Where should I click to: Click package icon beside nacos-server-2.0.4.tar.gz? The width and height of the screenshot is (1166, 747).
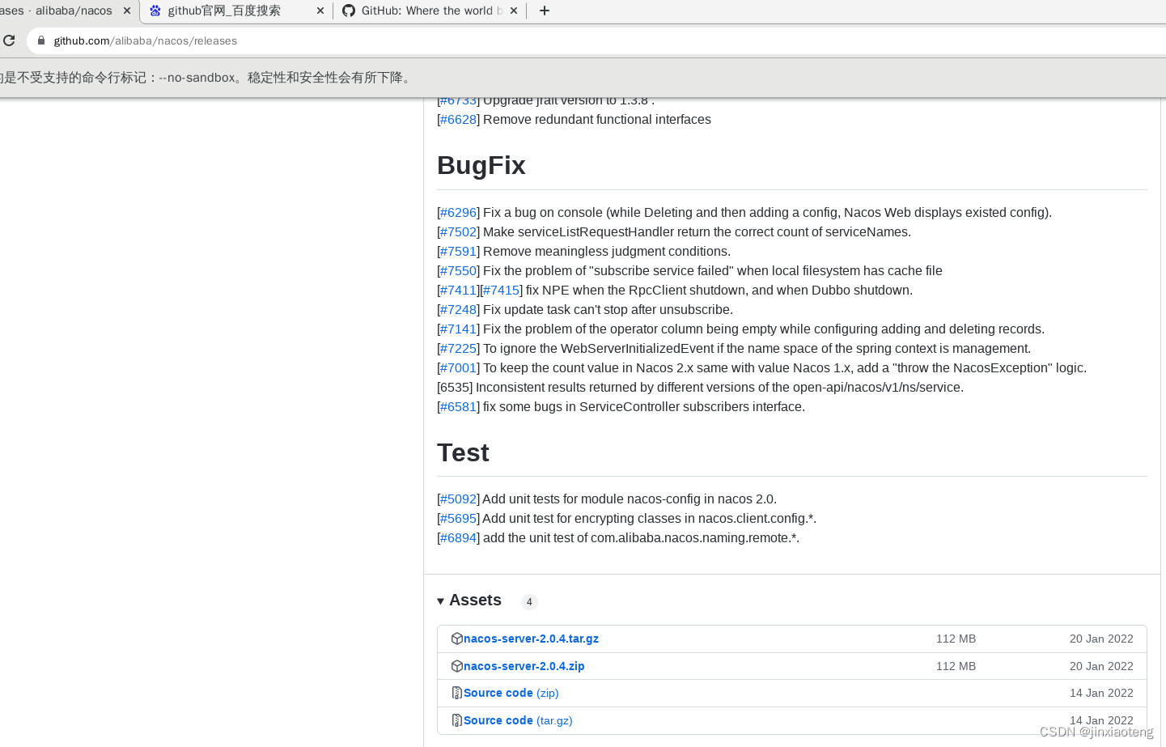[457, 639]
